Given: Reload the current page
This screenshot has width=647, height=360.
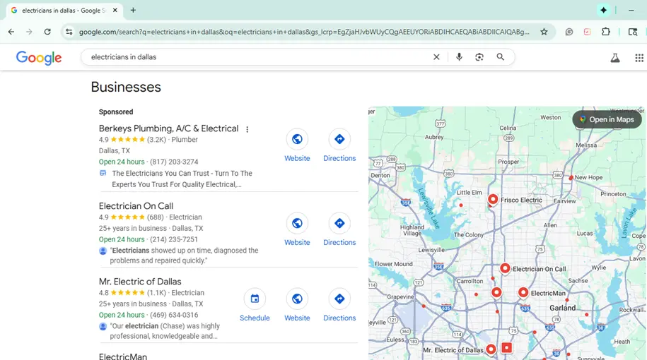Looking at the screenshot, I should (x=47, y=32).
